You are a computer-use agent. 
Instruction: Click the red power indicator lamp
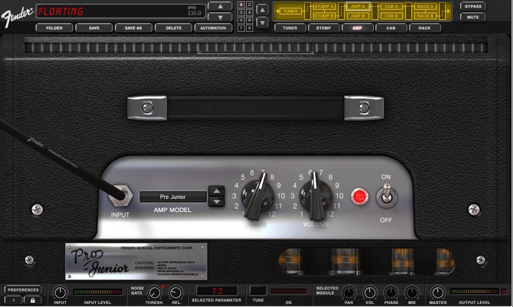click(x=360, y=196)
